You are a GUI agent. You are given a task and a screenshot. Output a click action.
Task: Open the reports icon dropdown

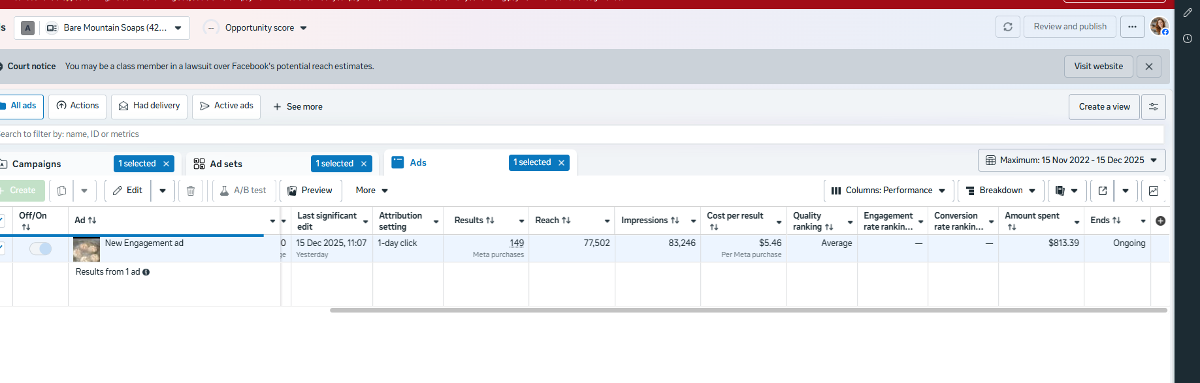coord(1067,191)
